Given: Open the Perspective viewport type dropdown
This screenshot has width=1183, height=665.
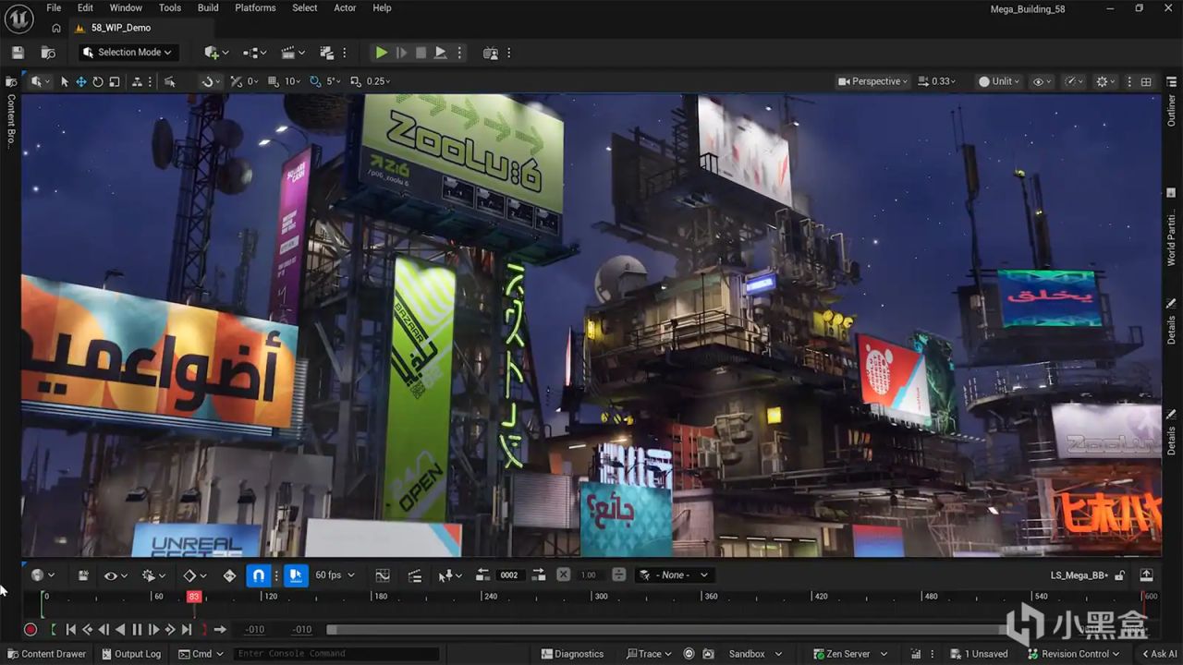Looking at the screenshot, I should (x=872, y=81).
